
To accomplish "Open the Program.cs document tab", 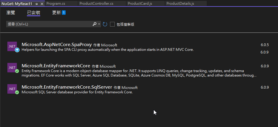I will pos(61,4).
